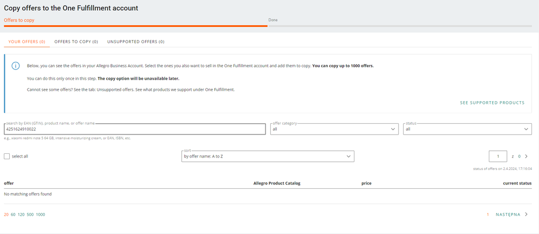Viewport: 539px width, 234px height.
Task: Display 1000 offers per page
Action: click(40, 215)
